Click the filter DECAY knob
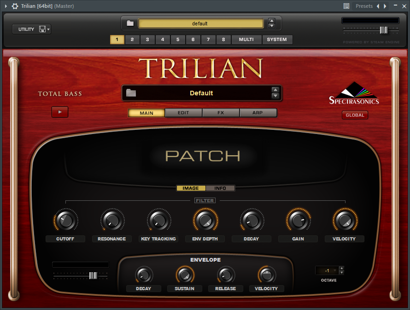Image resolution: width=410 pixels, height=310 pixels. (252, 221)
